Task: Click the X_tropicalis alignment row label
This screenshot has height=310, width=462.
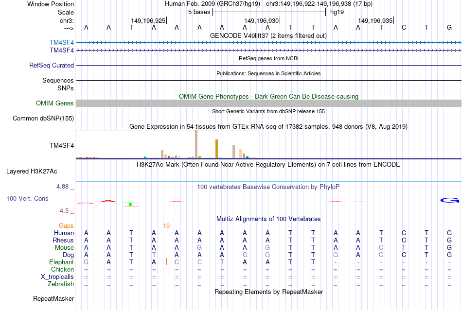Action: pos(57,277)
